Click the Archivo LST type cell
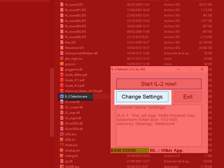The width and height of the screenshot is (224, 168). 172,156
